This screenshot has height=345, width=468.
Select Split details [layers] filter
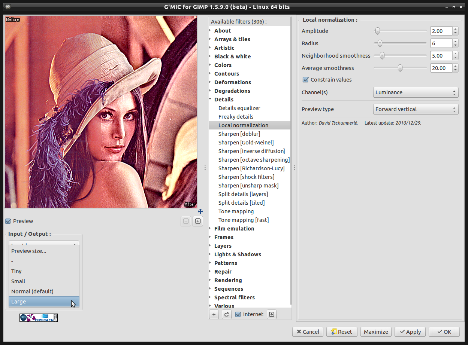click(250, 194)
